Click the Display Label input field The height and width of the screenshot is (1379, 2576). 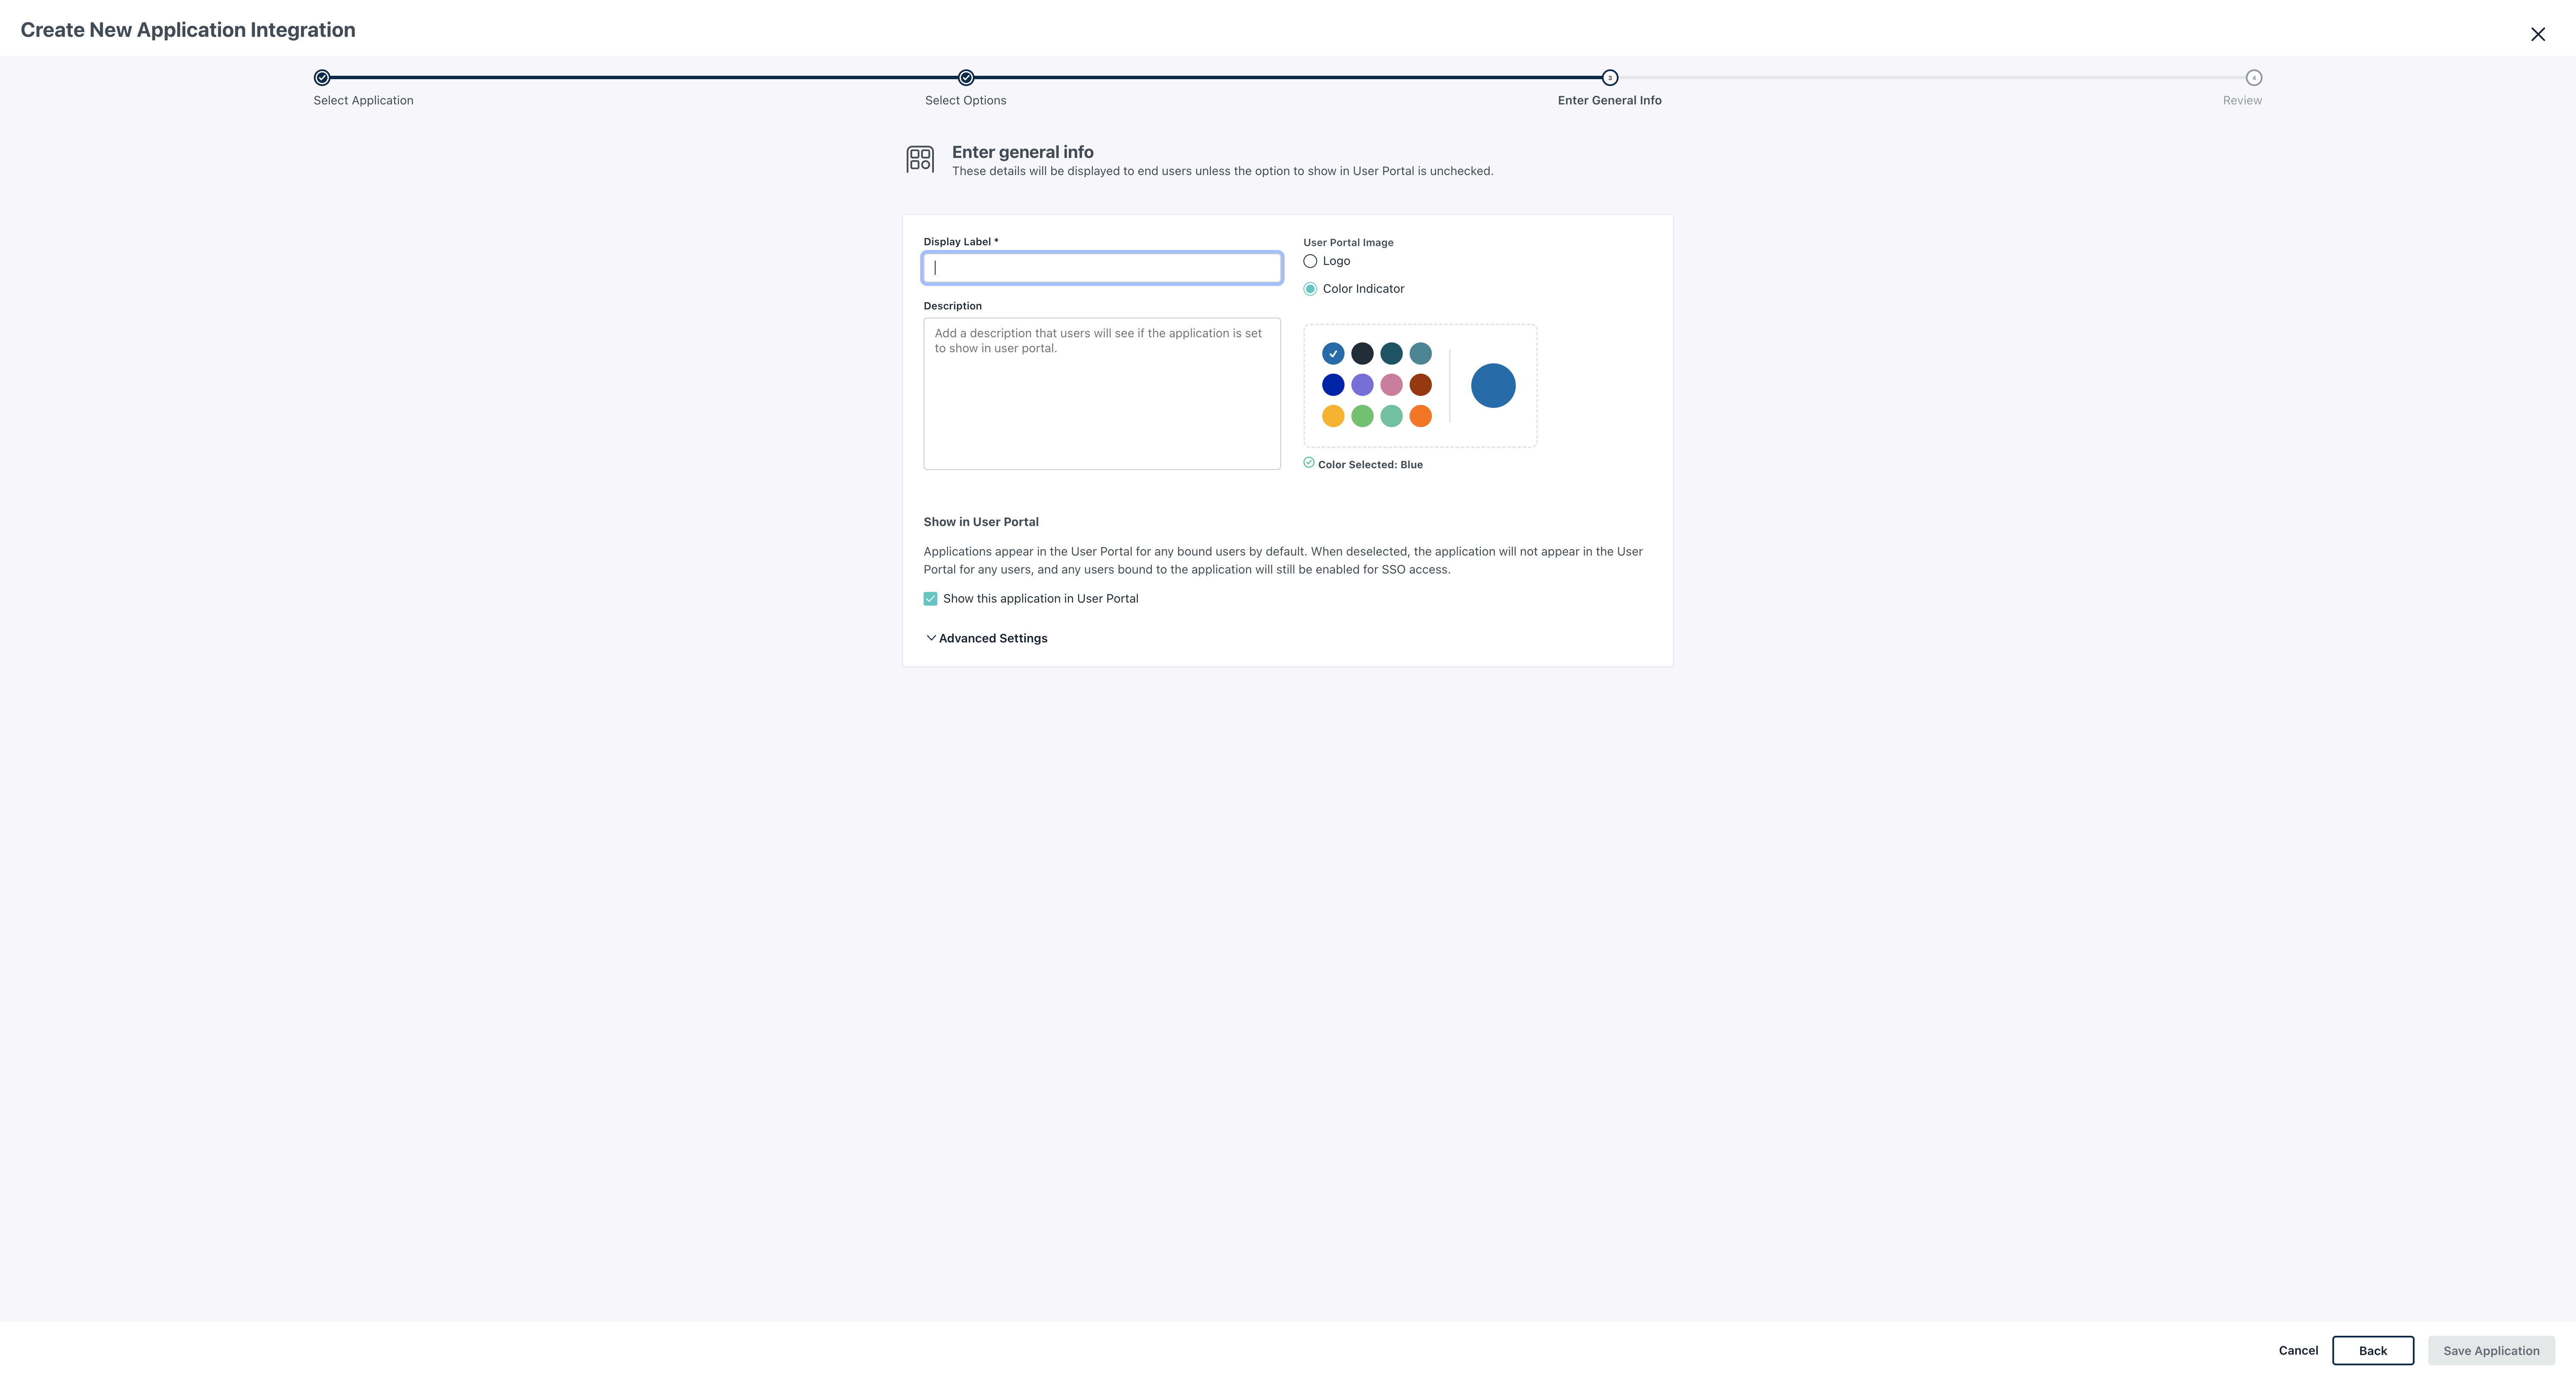click(1102, 268)
